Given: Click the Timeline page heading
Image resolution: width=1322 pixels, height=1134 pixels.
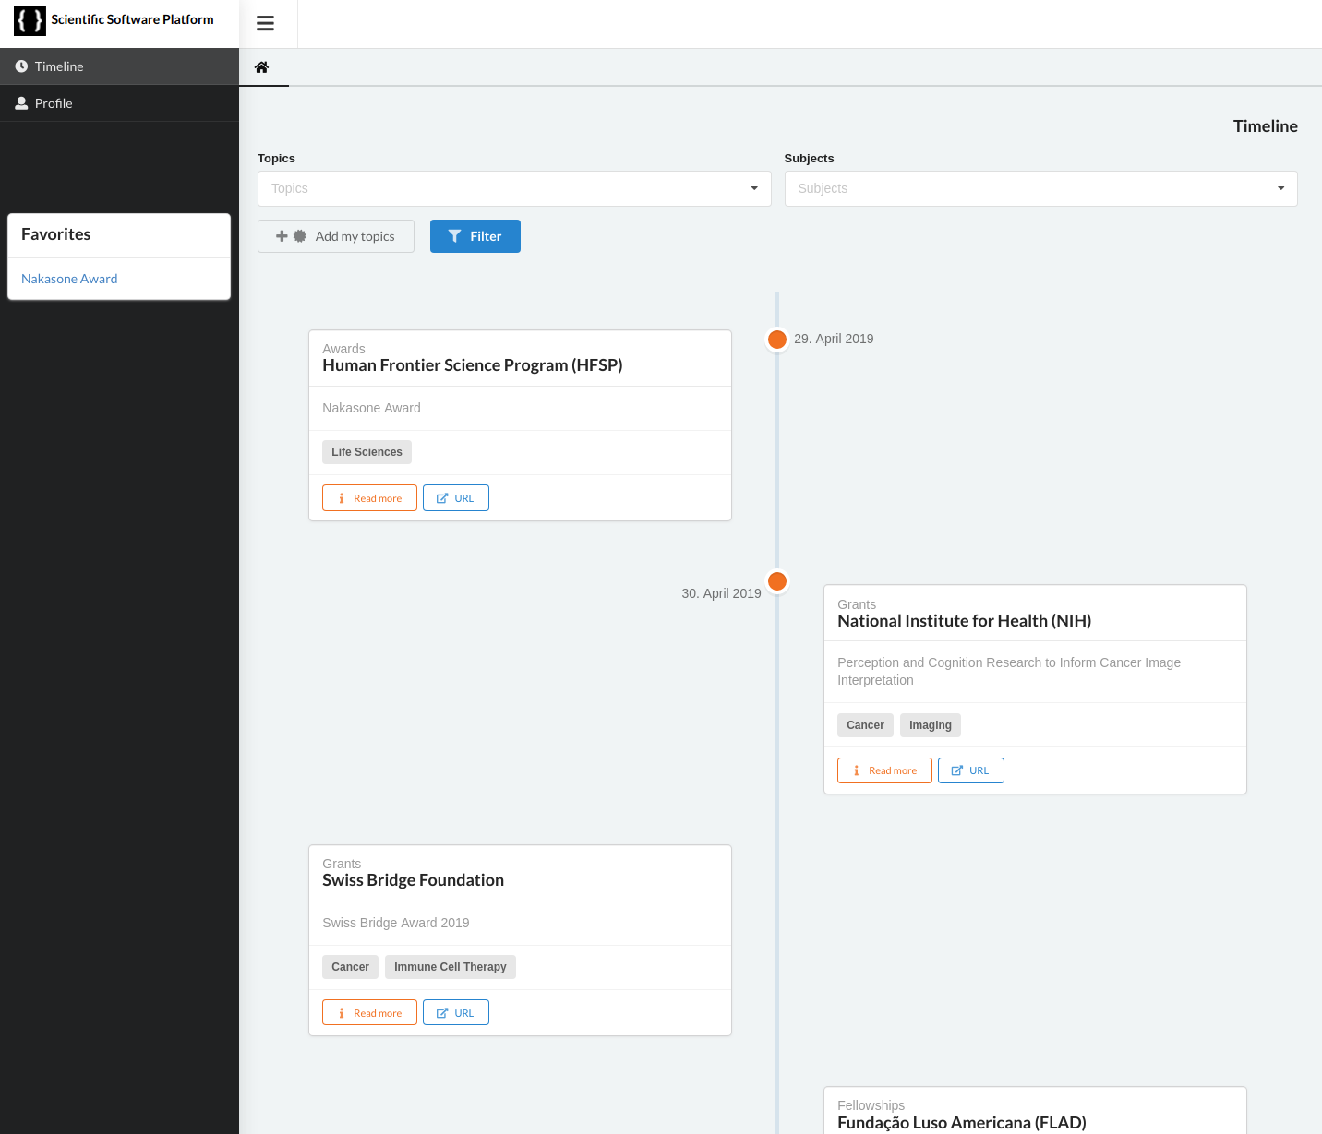Looking at the screenshot, I should coord(1265,126).
